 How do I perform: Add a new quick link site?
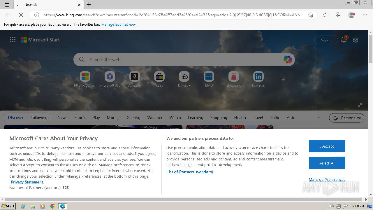(x=283, y=79)
